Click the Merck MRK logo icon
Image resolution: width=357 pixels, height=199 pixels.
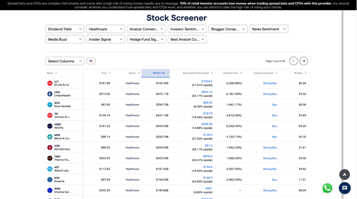(50, 137)
